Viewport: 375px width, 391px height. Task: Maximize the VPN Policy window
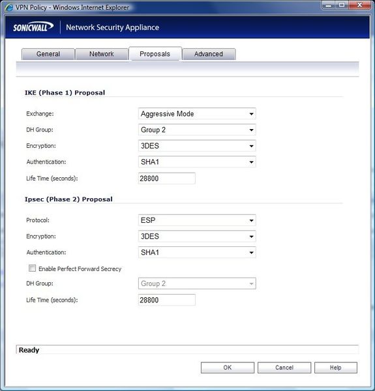click(x=342, y=5)
